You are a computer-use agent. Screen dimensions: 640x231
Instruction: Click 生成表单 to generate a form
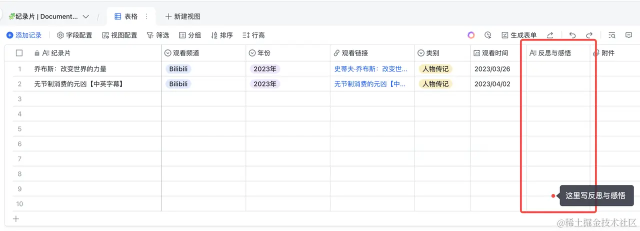pos(519,35)
